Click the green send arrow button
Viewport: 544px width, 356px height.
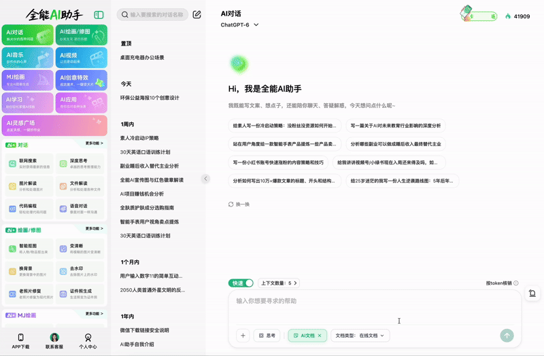507,336
